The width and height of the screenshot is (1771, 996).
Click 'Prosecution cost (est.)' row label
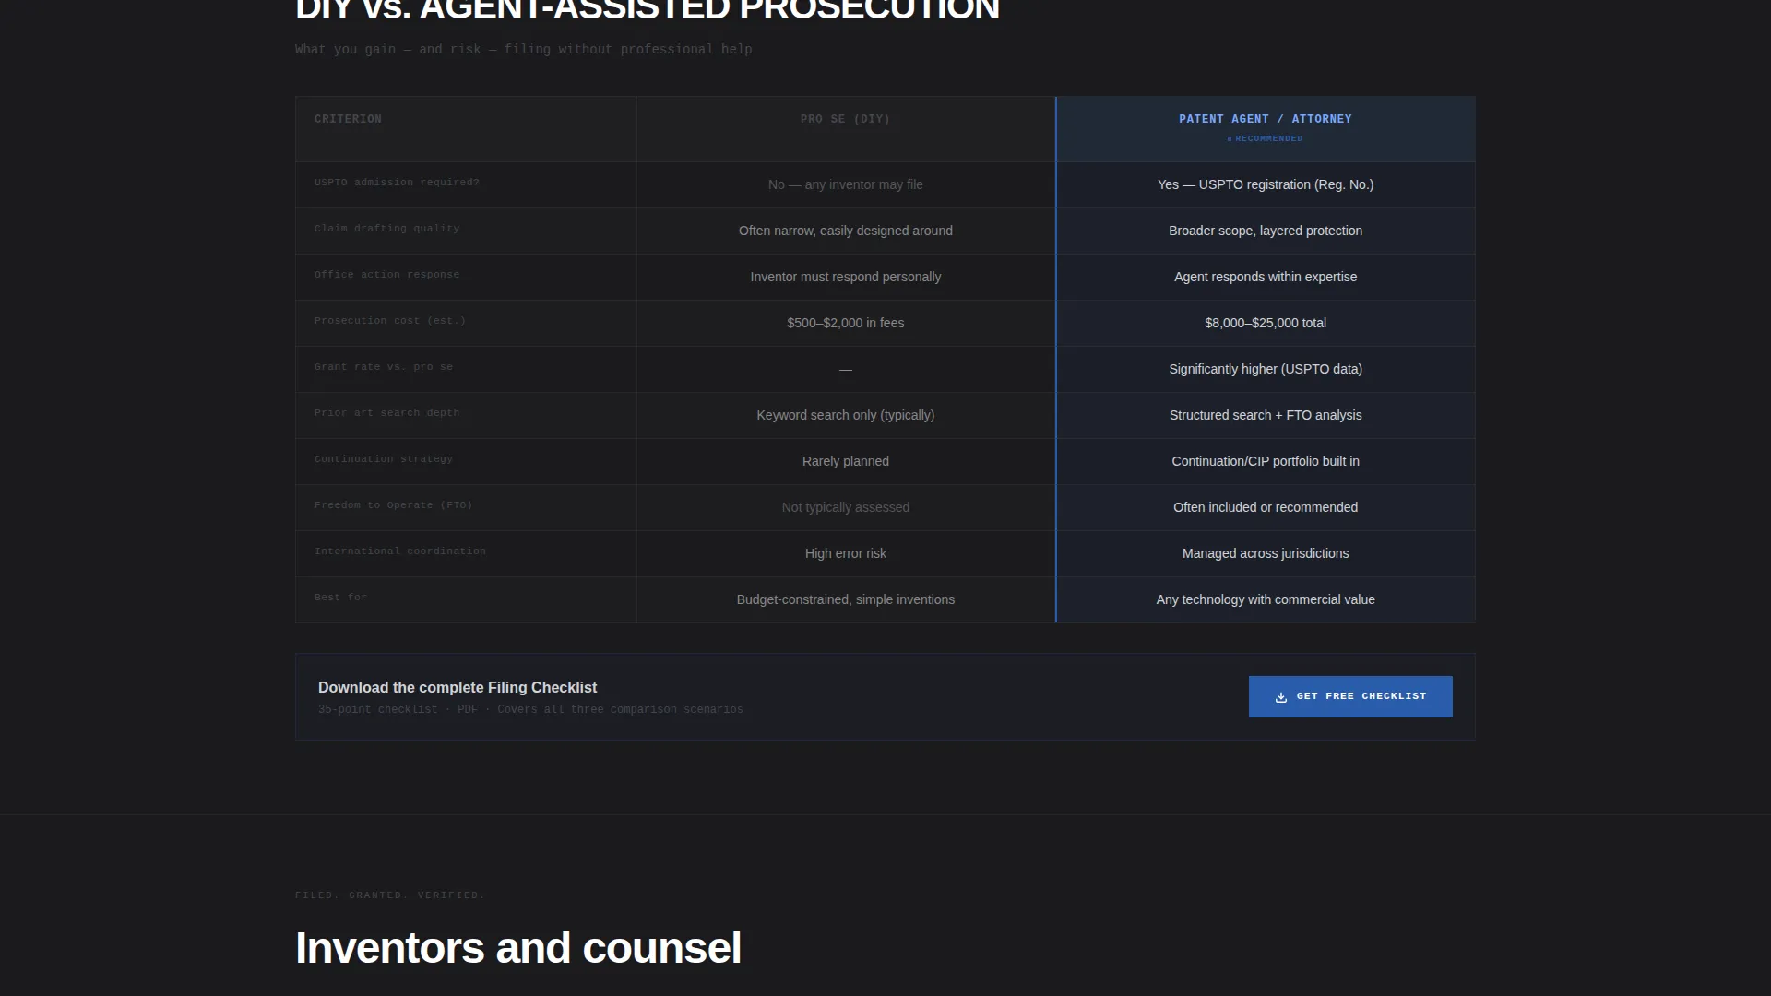coord(390,321)
